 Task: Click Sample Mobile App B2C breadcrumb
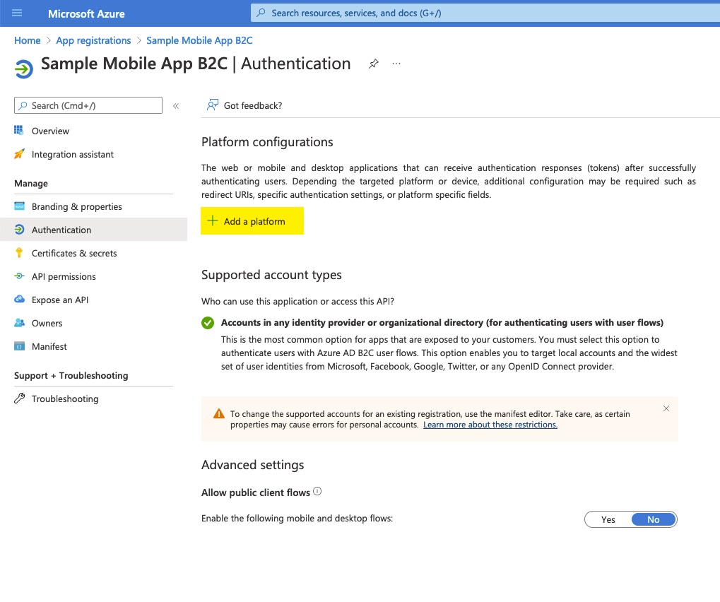(199, 40)
